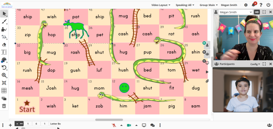Image resolution: width=273 pixels, height=129 pixels.
Task: Open the Participants Config dropdown
Action: 255,64
